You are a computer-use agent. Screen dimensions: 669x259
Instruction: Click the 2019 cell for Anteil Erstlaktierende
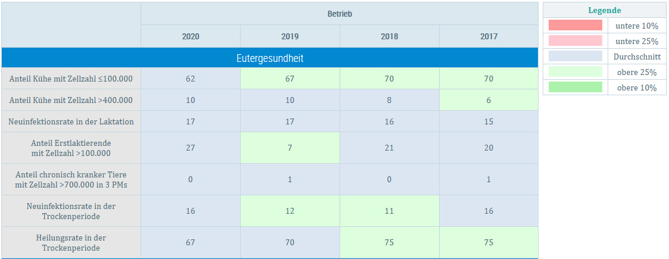coord(290,148)
